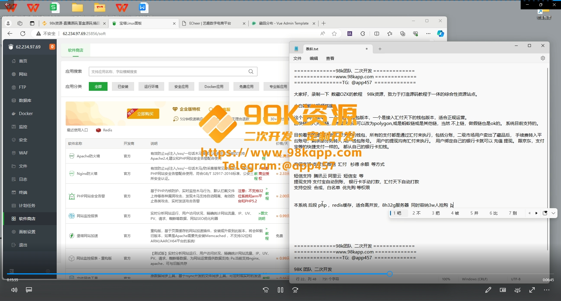Viewport: 561px width, 301px height.
Task: Click 退出 to log out
Action: 30,245
